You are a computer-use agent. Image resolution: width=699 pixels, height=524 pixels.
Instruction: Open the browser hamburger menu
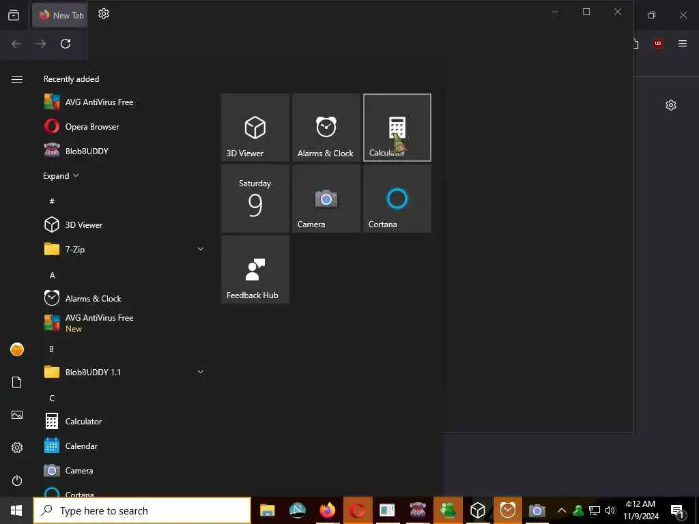click(683, 43)
